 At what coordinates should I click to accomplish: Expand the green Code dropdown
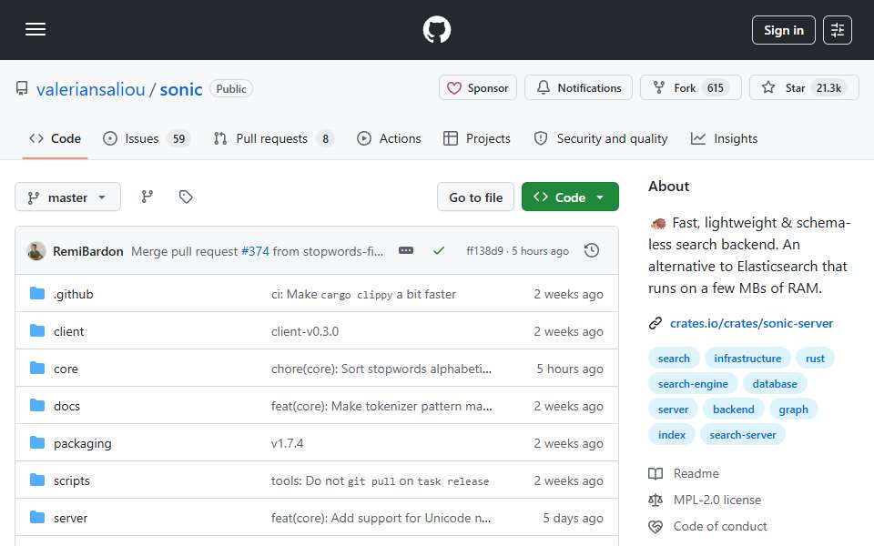(x=570, y=197)
